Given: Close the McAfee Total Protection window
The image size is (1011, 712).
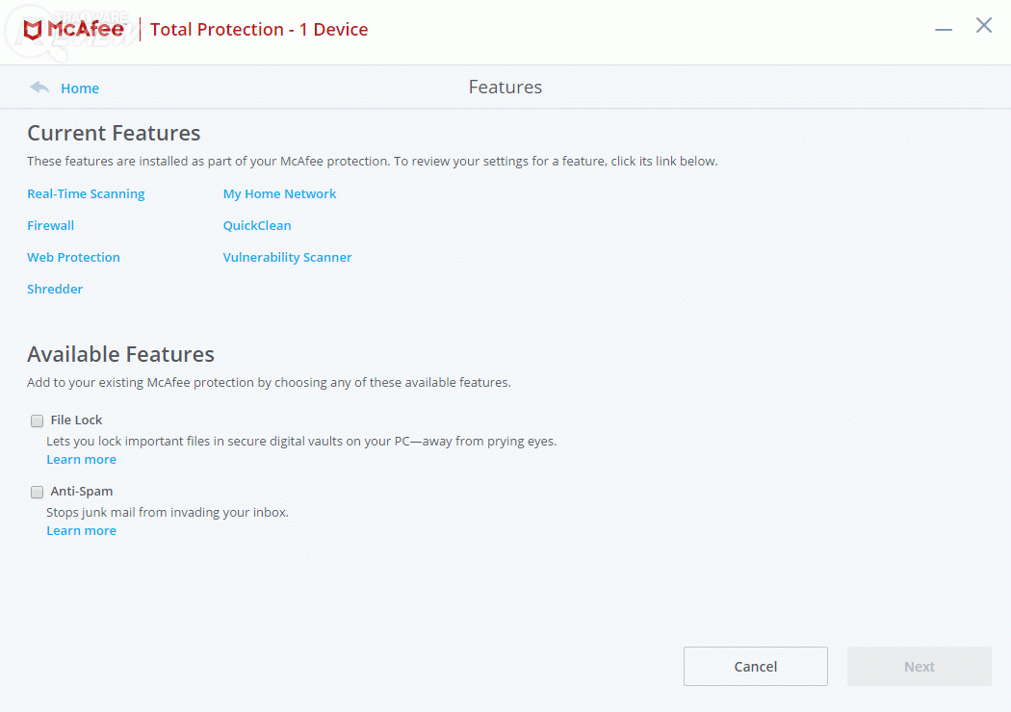Looking at the screenshot, I should point(984,26).
